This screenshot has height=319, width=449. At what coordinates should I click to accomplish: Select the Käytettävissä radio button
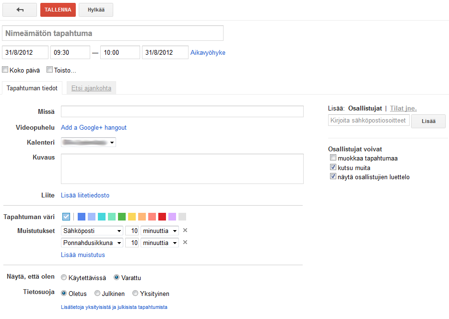(x=64, y=278)
